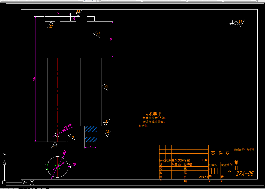Select the 要进行淬火处理 note line
Viewport: 265px width, 189px height.
click(153, 122)
